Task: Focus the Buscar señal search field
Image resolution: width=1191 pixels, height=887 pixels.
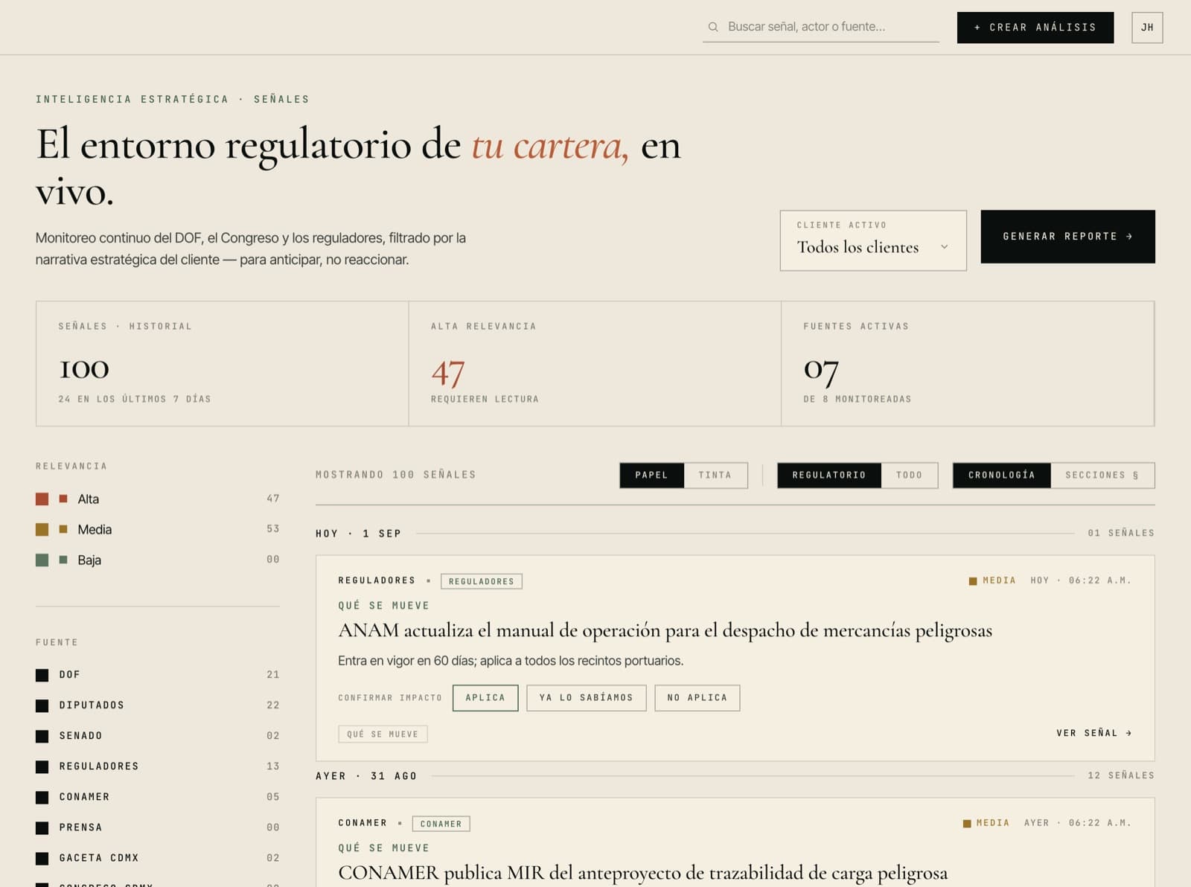Action: (821, 27)
